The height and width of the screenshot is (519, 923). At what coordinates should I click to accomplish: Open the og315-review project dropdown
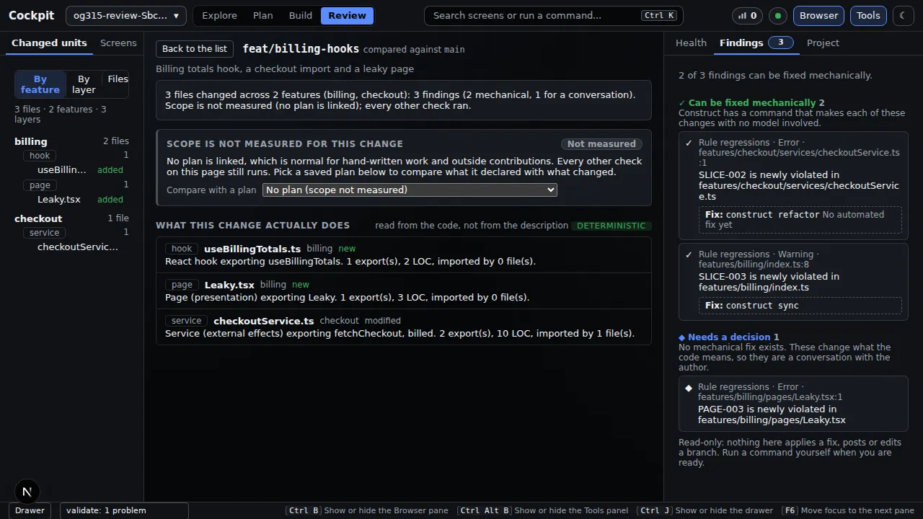126,15
